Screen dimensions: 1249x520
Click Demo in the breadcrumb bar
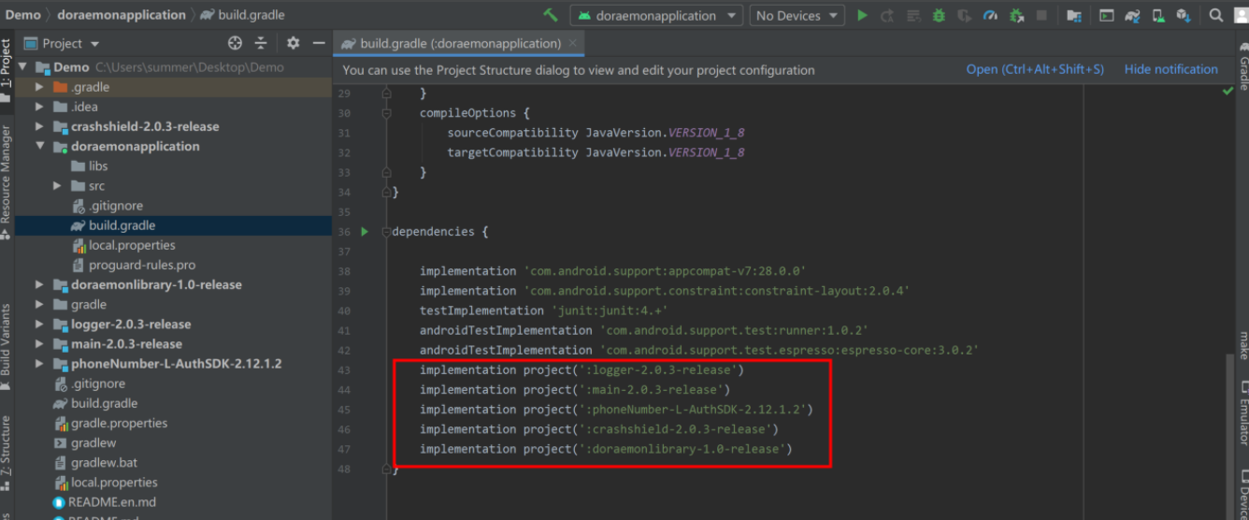point(23,15)
